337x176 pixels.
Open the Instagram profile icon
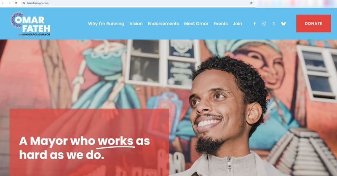(x=264, y=24)
